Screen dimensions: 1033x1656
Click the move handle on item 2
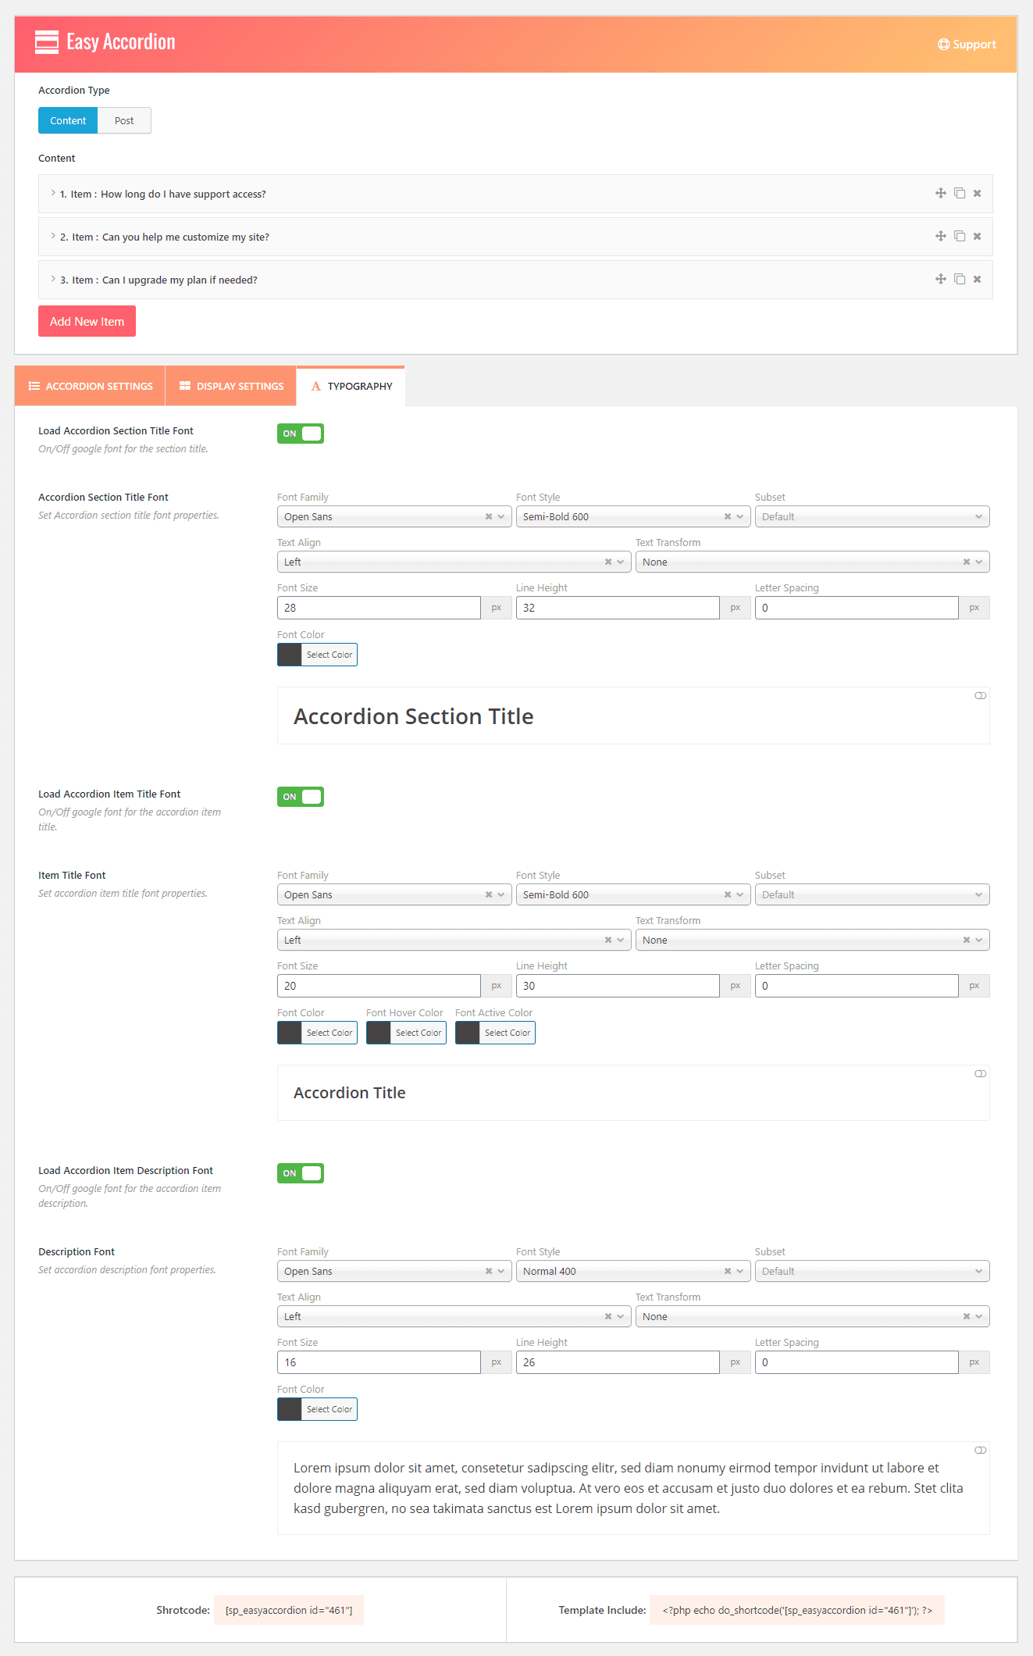941,236
